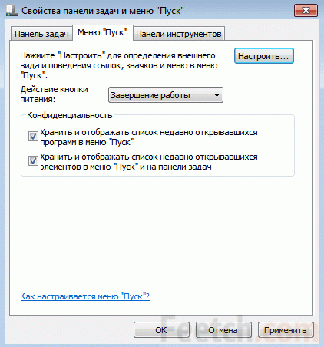Click the "Хранить... программ в меню Пуск" label text
The image size is (324, 347).
(x=149, y=137)
